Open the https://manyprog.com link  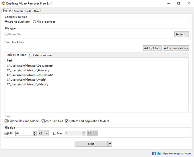[x=176, y=153]
